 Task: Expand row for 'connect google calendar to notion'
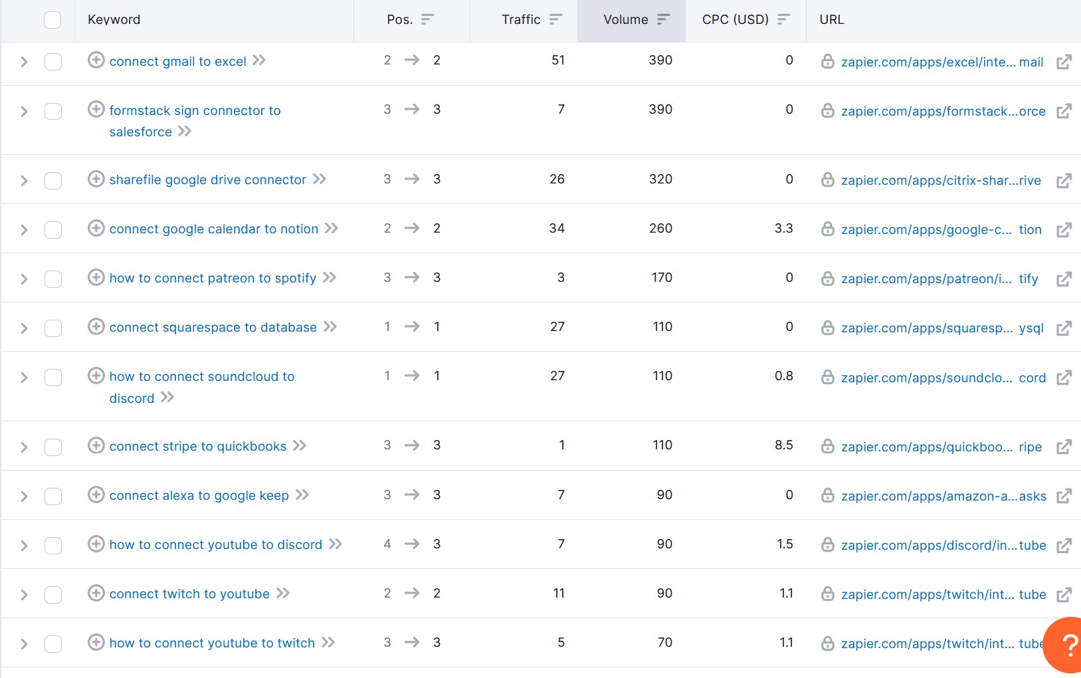[x=24, y=230]
